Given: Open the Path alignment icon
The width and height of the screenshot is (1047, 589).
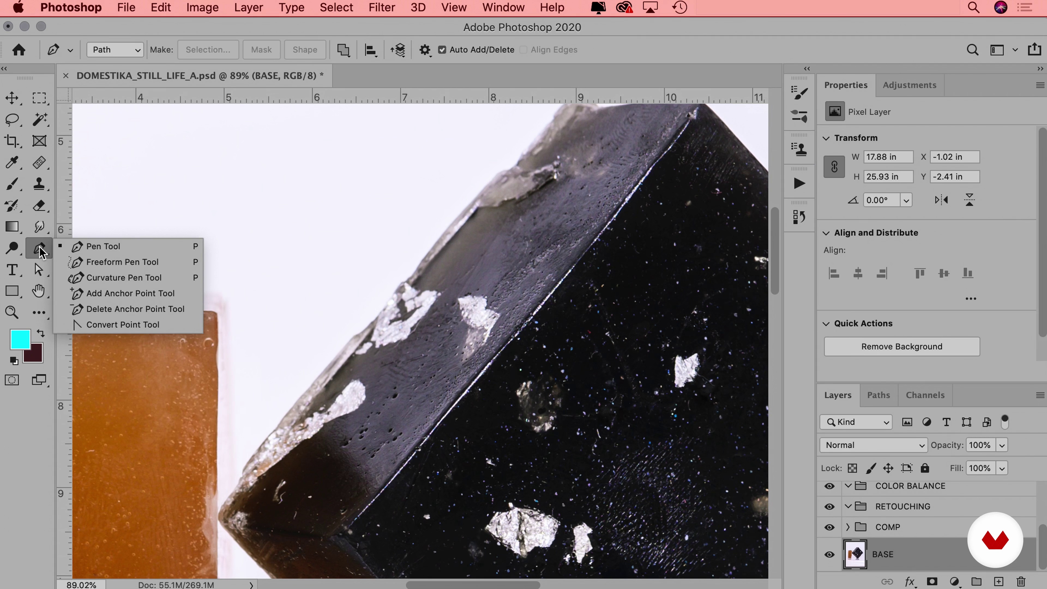Looking at the screenshot, I should (371, 50).
